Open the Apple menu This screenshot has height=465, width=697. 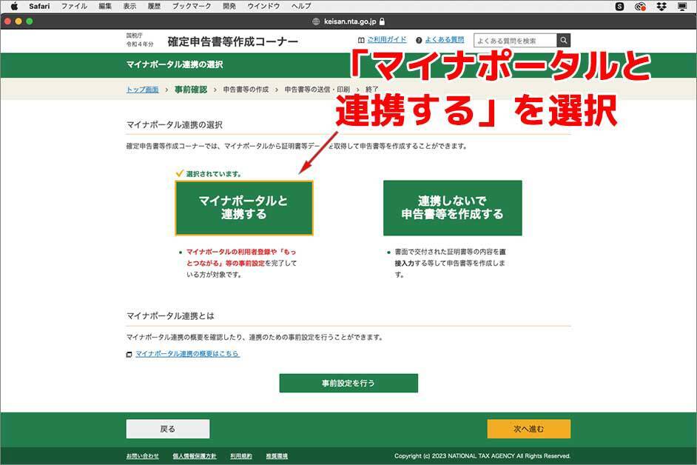(14, 6)
